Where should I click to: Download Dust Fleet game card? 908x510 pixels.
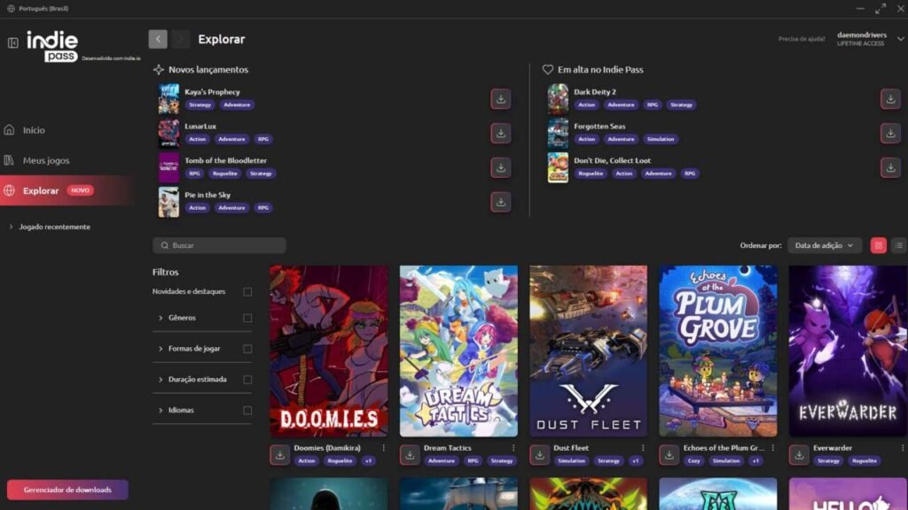539,454
